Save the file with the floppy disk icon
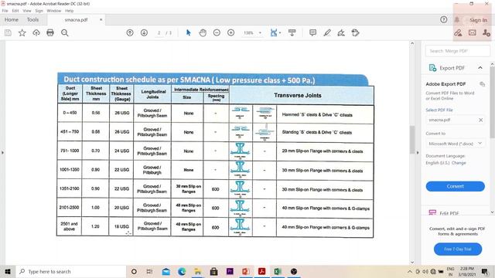The height and width of the screenshot is (278, 495). 8,32
